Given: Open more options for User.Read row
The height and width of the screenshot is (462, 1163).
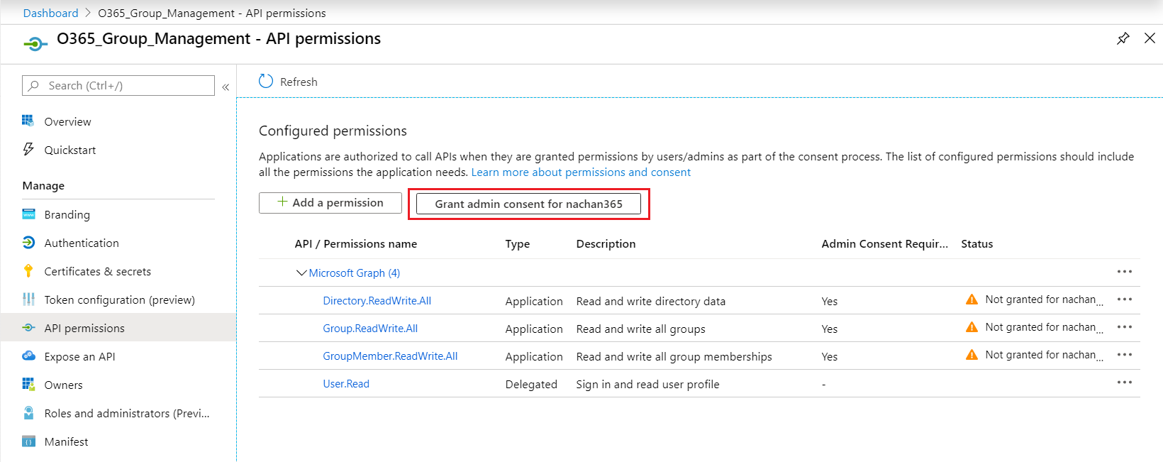Looking at the screenshot, I should [1124, 383].
